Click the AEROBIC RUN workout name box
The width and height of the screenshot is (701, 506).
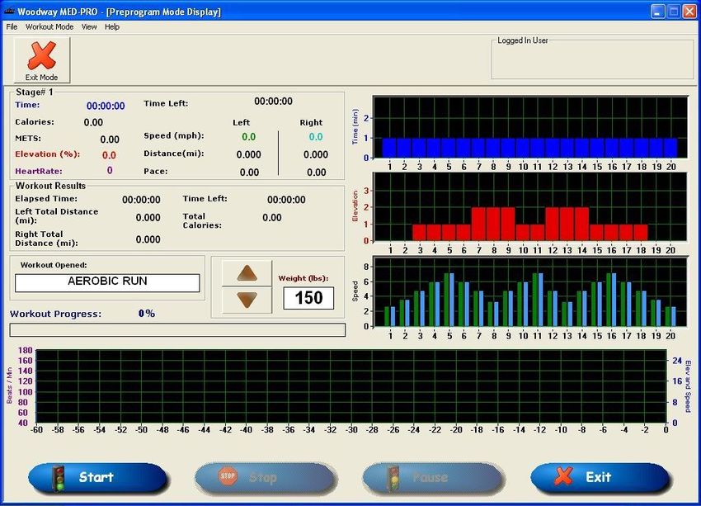[x=107, y=282]
